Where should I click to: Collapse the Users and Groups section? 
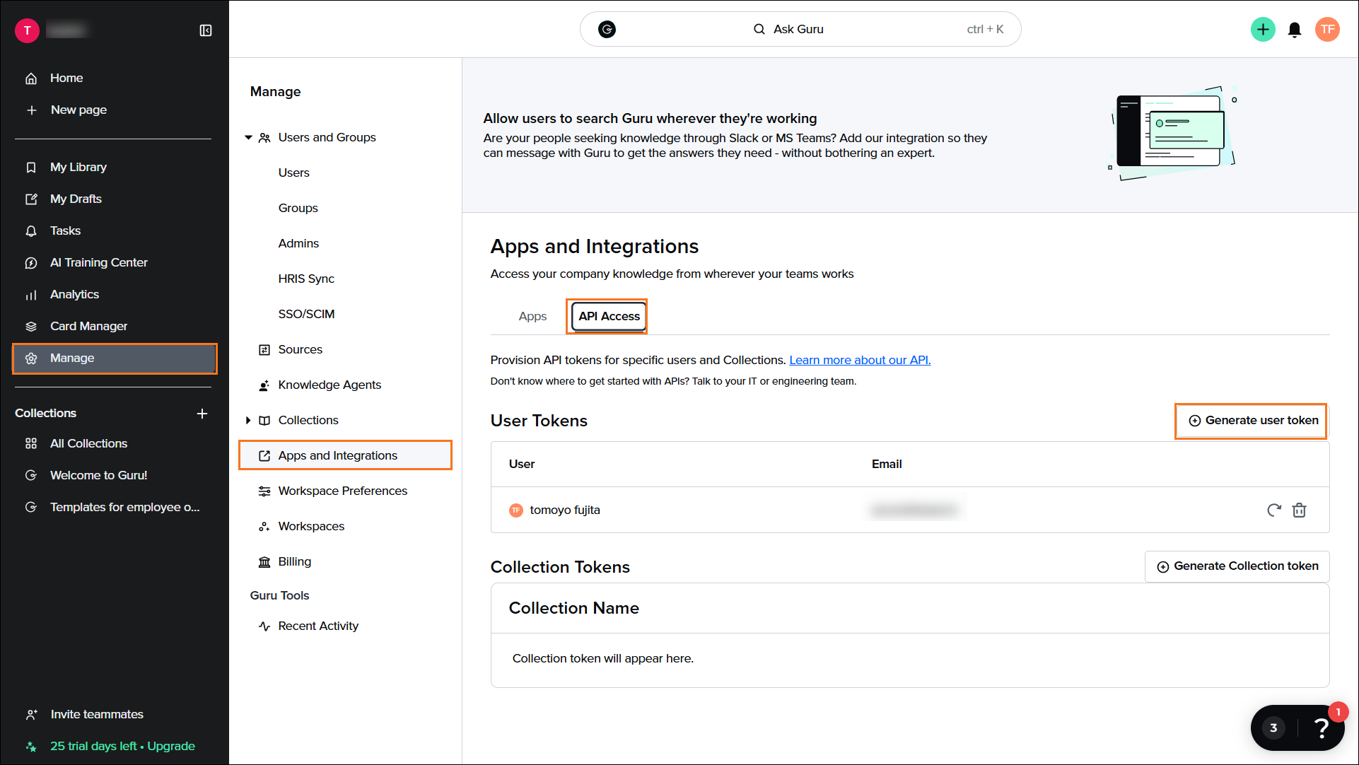point(248,137)
